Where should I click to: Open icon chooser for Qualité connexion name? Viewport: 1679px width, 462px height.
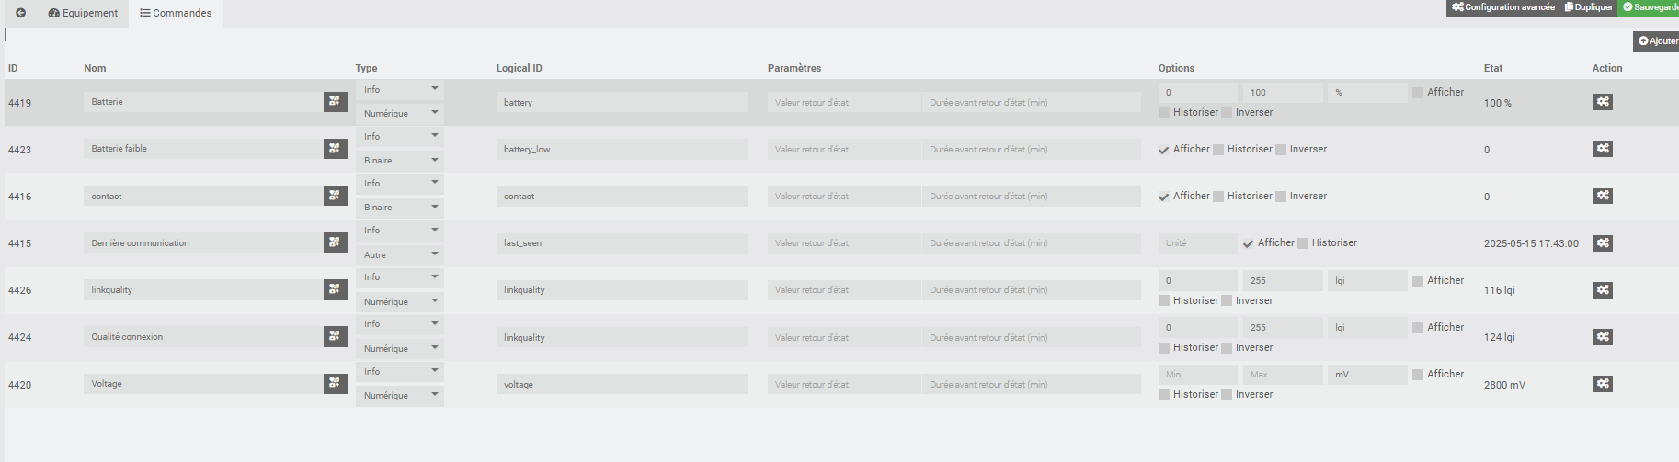click(336, 336)
